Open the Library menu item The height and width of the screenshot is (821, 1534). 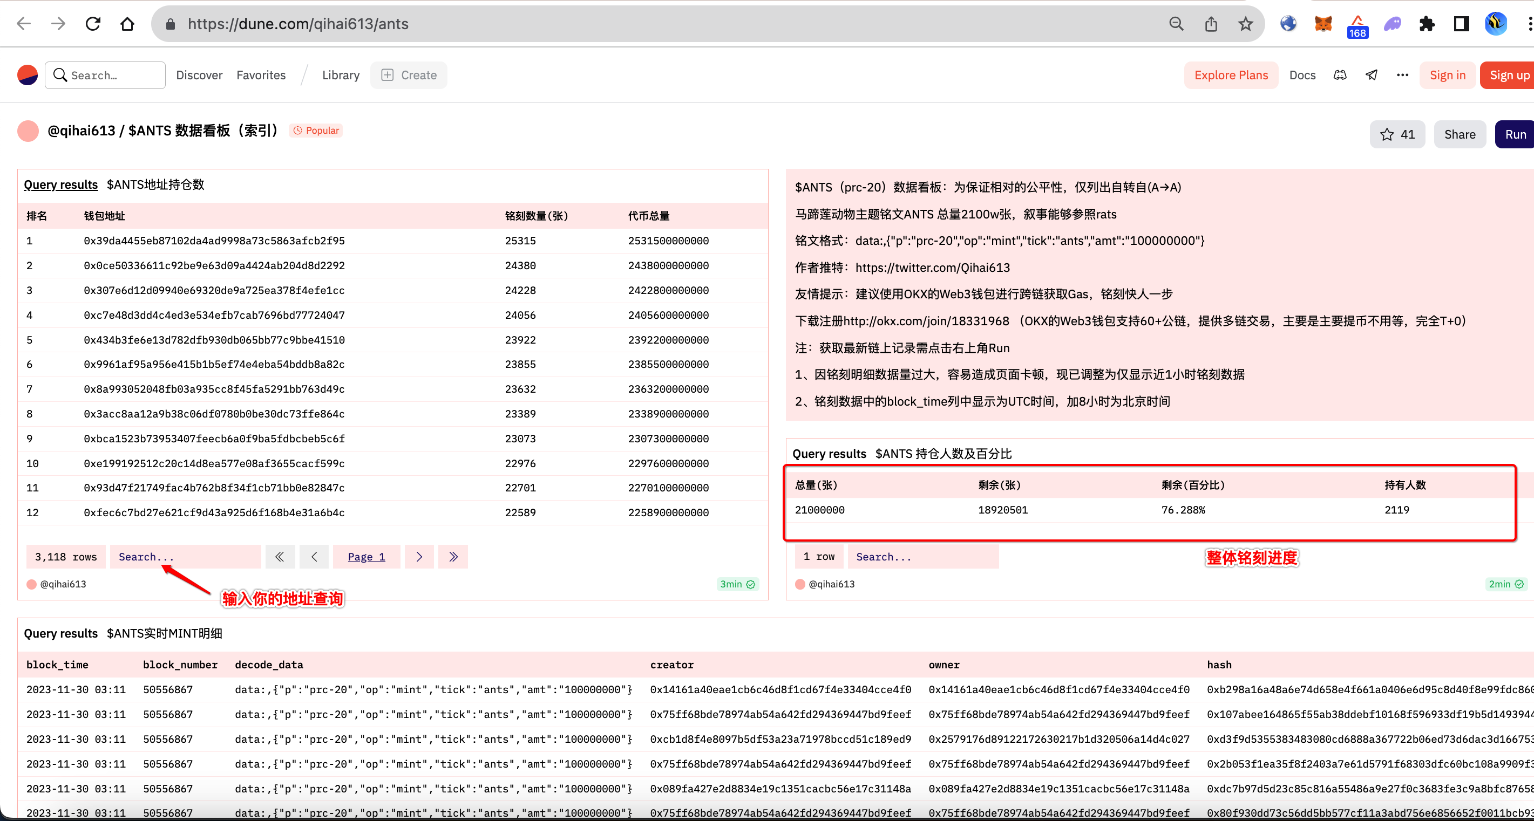click(342, 75)
